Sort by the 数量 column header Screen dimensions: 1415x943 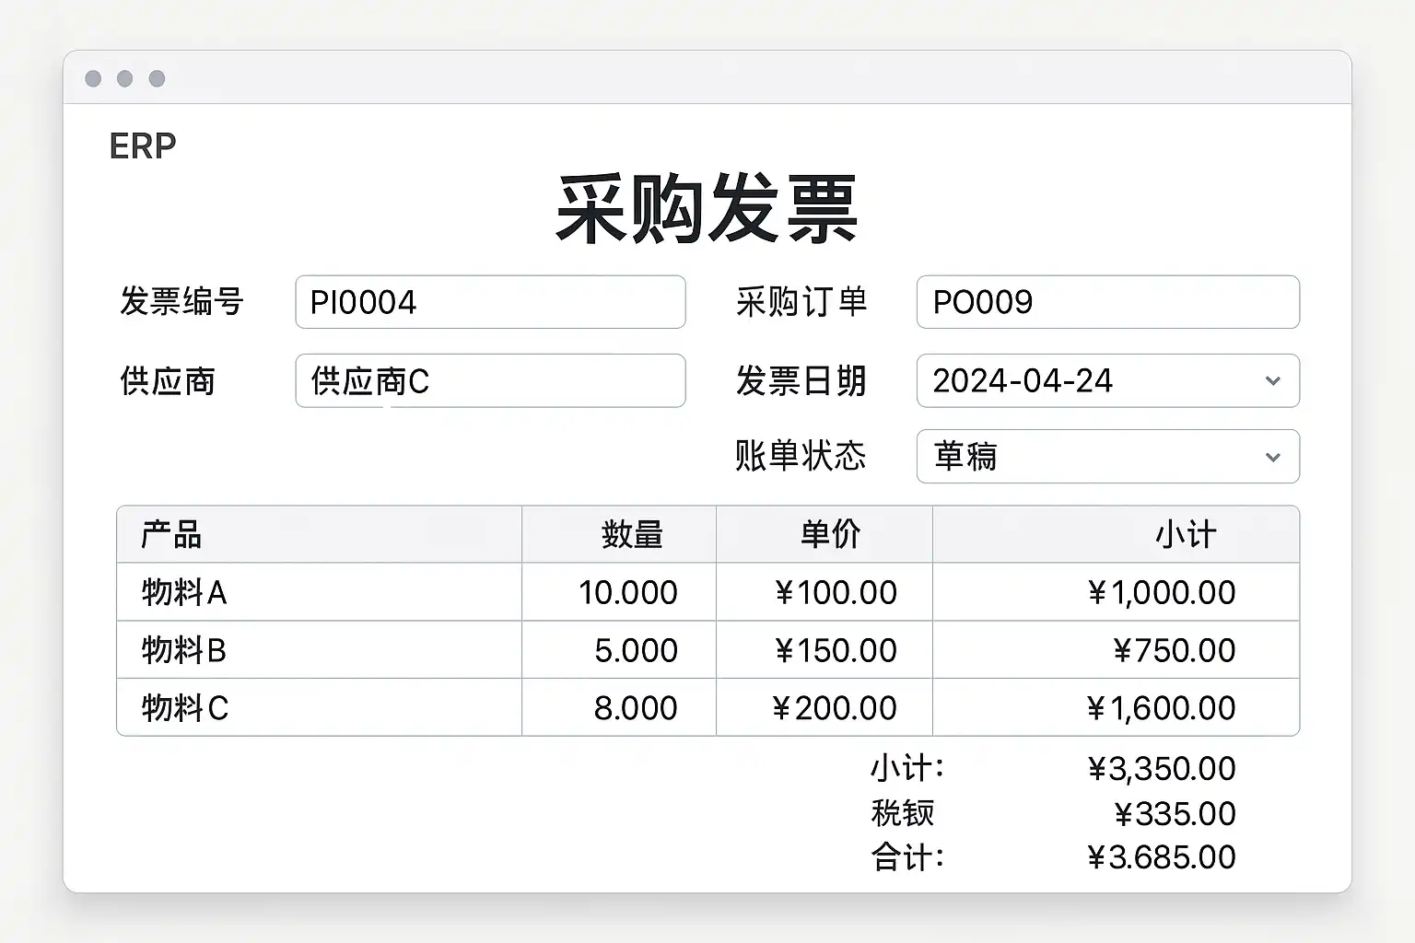click(x=631, y=534)
